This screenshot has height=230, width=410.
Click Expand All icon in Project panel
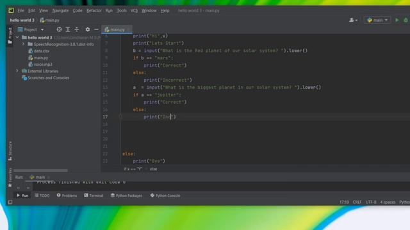[68, 29]
